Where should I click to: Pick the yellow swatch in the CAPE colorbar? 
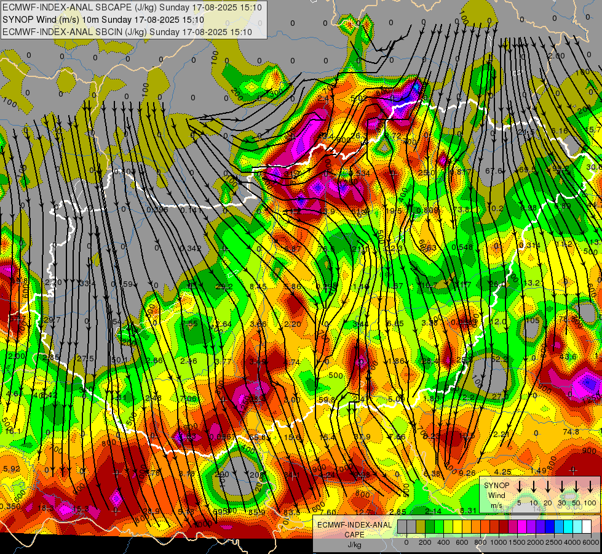tap(457, 527)
